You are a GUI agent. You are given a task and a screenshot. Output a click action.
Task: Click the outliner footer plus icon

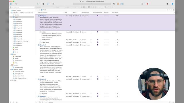(x=37, y=102)
